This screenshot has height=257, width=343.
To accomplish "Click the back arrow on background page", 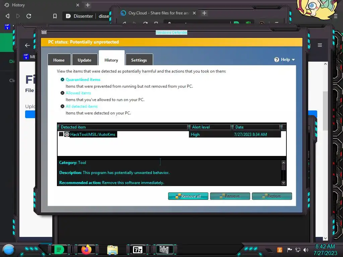I will (x=27, y=45).
